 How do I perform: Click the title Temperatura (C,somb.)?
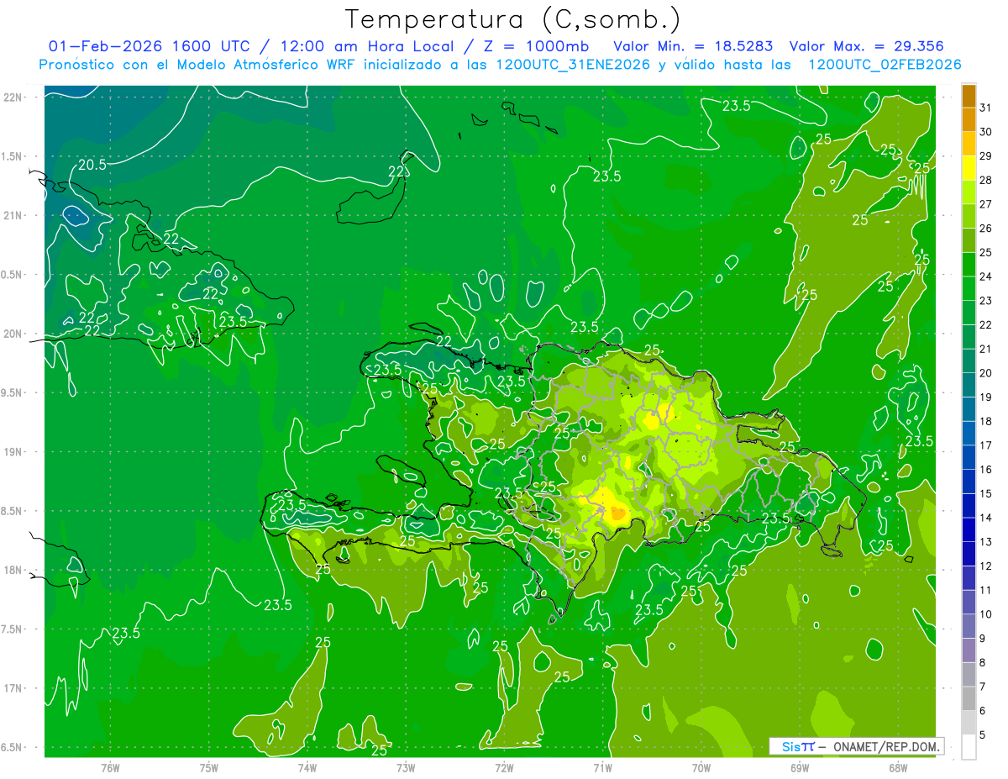click(512, 18)
